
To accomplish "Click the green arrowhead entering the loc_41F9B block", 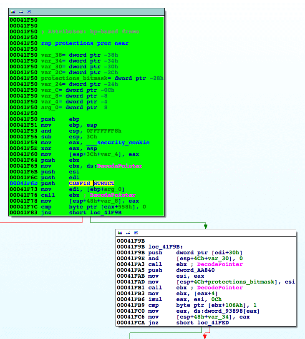I will tap(205, 227).
